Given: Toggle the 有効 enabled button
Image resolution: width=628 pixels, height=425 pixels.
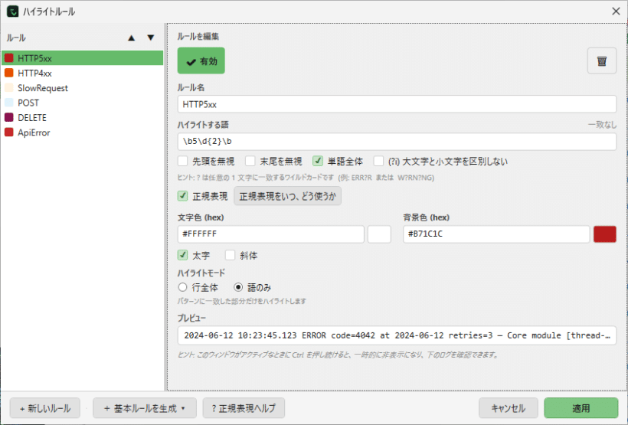Looking at the screenshot, I should coord(201,61).
